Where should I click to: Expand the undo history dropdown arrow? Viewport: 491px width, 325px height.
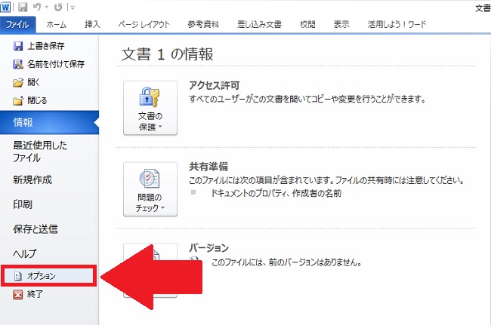[47, 8]
